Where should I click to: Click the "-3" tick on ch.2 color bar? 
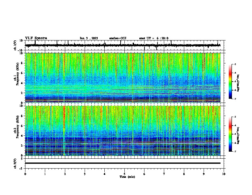click(235, 117)
